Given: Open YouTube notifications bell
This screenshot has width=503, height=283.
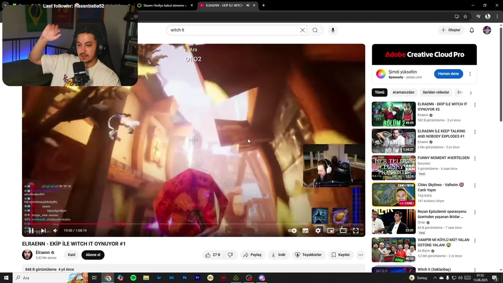Looking at the screenshot, I should point(472,30).
